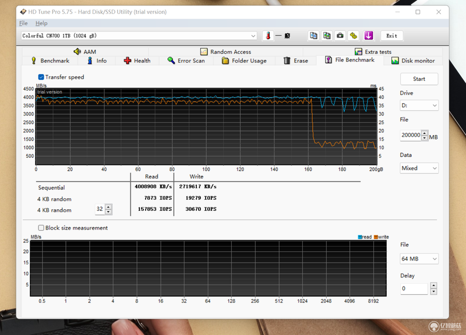The image size is (466, 335).
Task: Click the 30670 IOPS write value
Action: [x=201, y=209]
